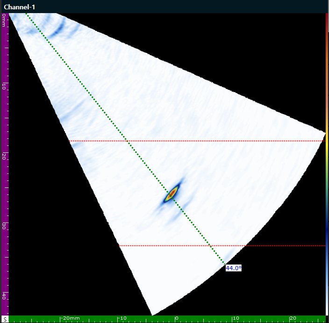Click the 10 mark on green horizontal ruler
This screenshot has height=323, width=329.
click(236, 318)
